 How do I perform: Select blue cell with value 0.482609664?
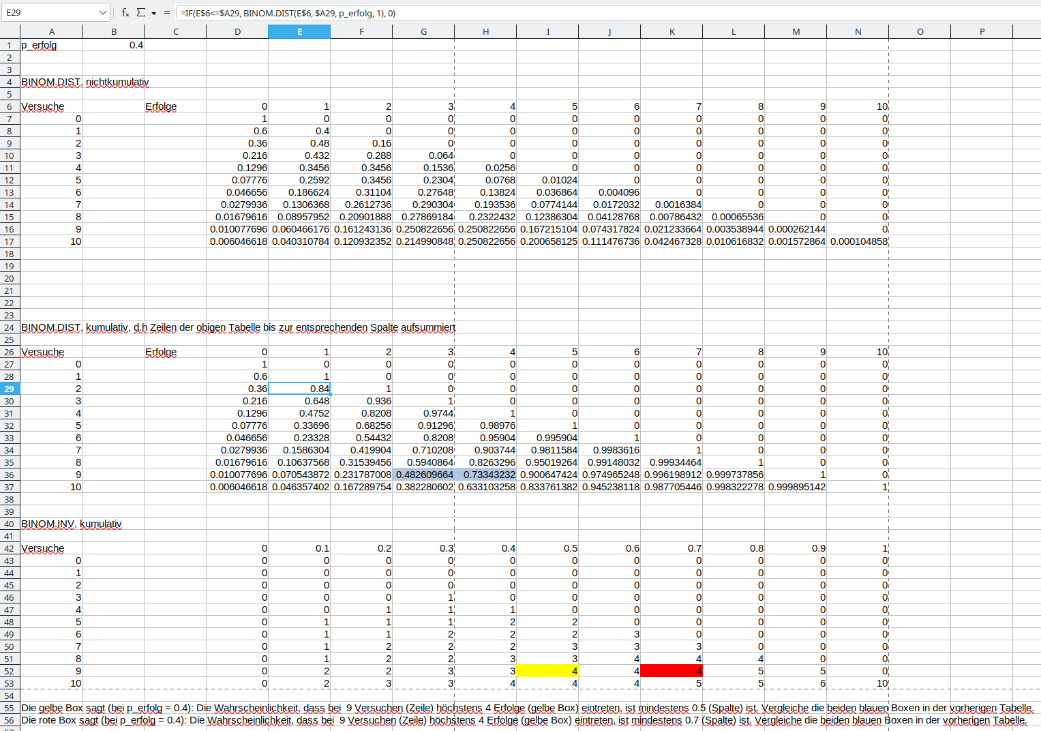click(x=423, y=475)
